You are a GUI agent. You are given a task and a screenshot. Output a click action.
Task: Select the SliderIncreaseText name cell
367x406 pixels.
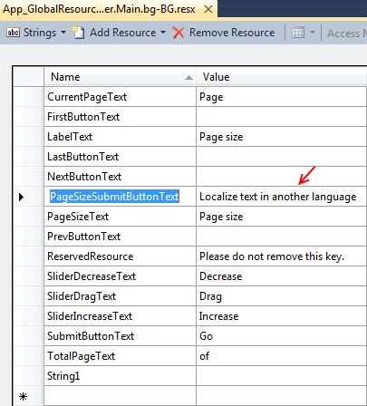pyautogui.click(x=120, y=316)
